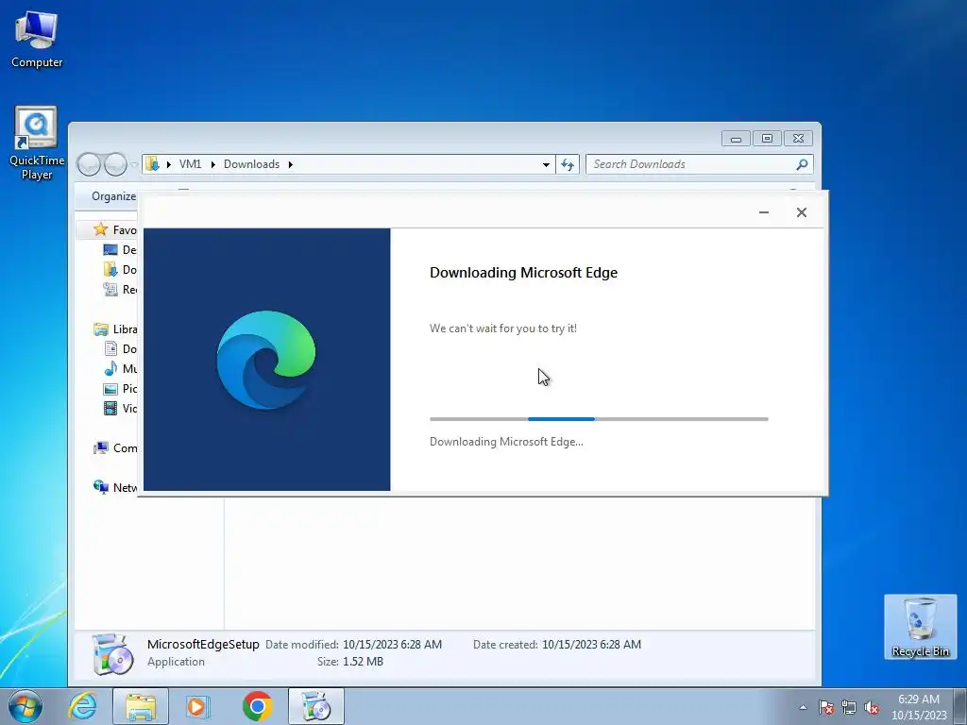Image resolution: width=967 pixels, height=725 pixels.
Task: Select Favorites in the navigation pane
Action: 114,230
